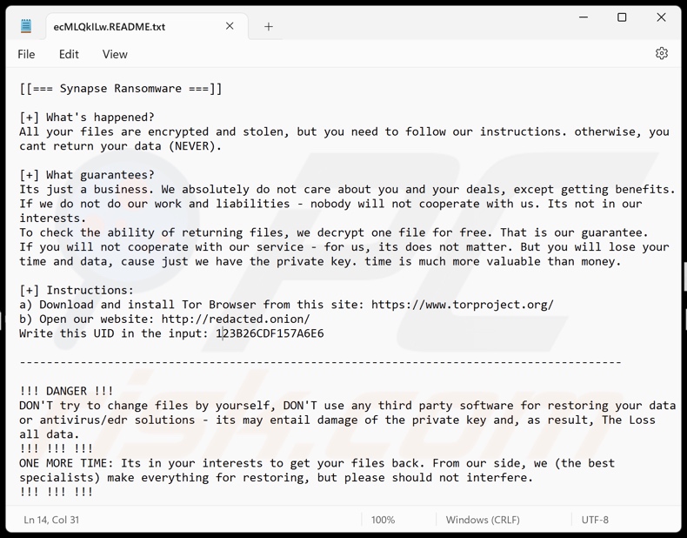Open the Edit menu
The height and width of the screenshot is (538, 687).
click(x=69, y=54)
